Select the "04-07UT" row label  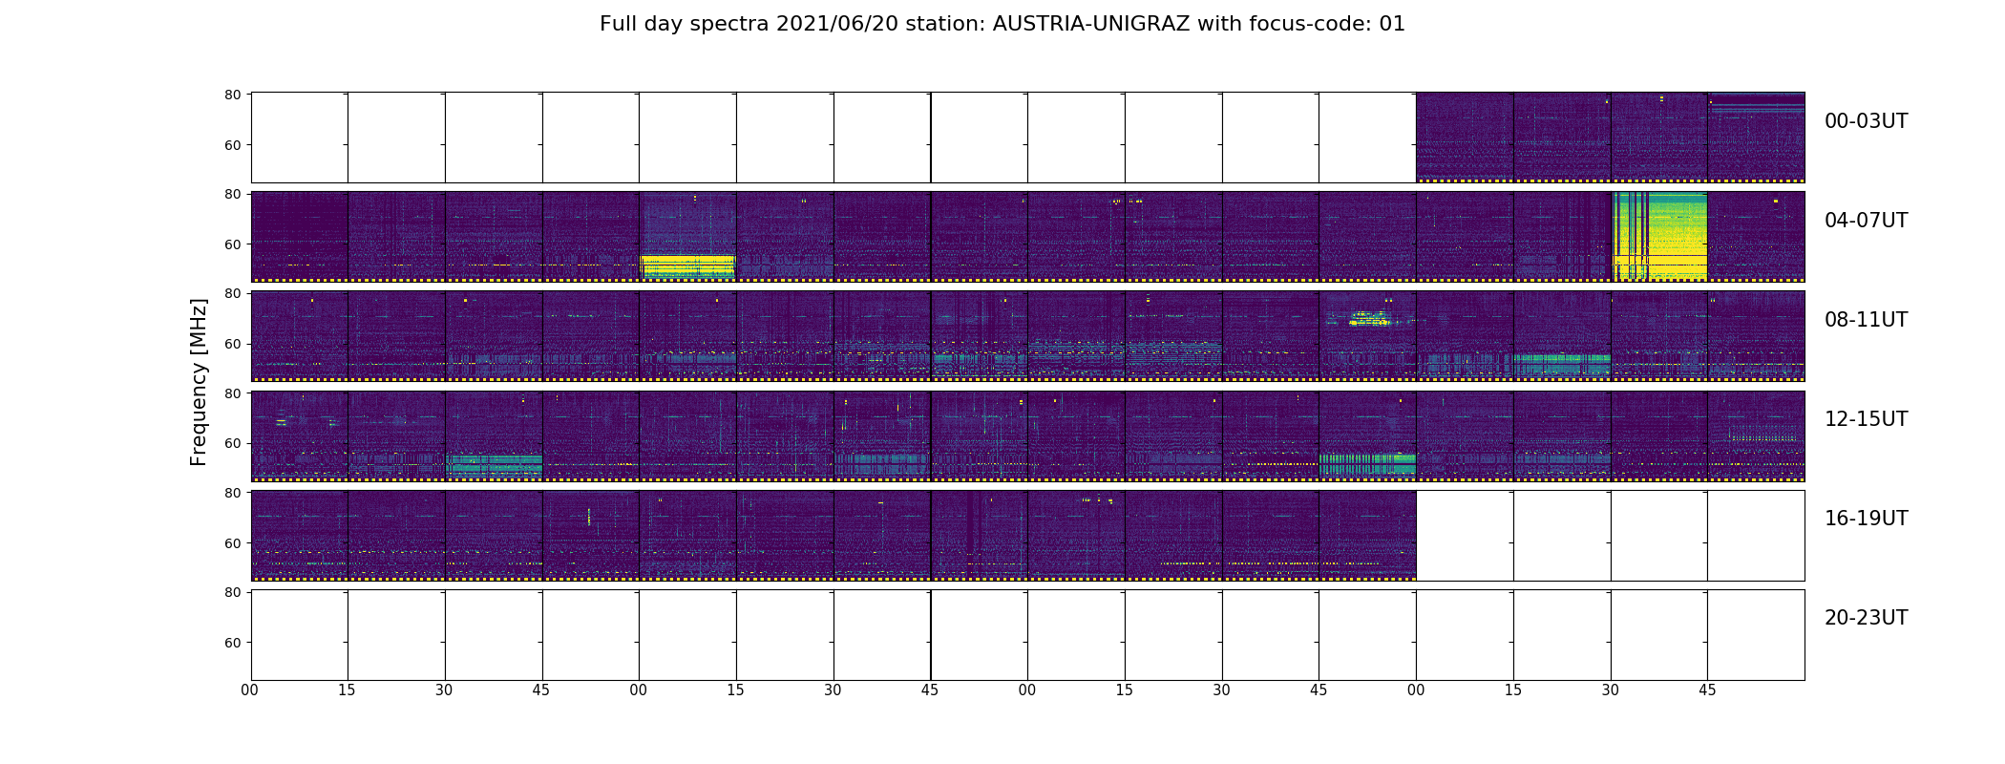(1866, 221)
